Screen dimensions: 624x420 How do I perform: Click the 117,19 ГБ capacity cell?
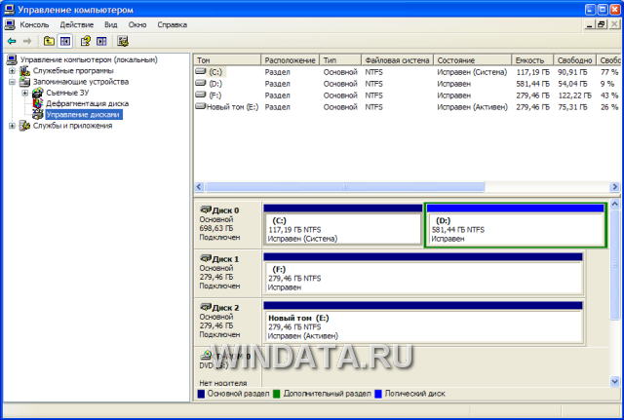[x=533, y=72]
